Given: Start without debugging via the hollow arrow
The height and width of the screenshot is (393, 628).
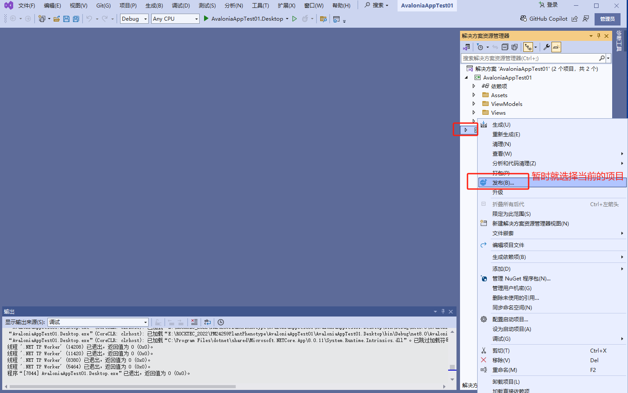Looking at the screenshot, I should 295,19.
